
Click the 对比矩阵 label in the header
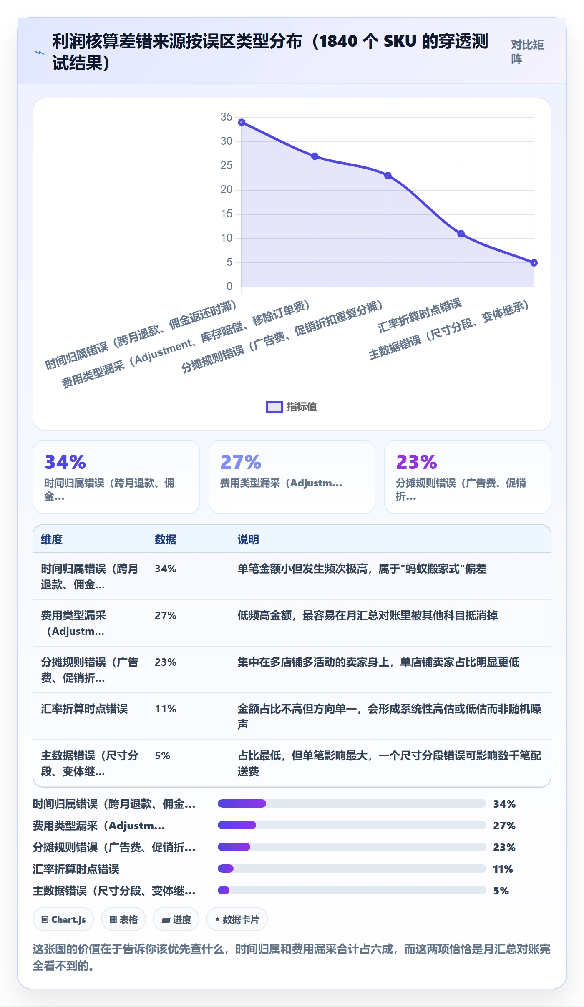click(x=527, y=52)
